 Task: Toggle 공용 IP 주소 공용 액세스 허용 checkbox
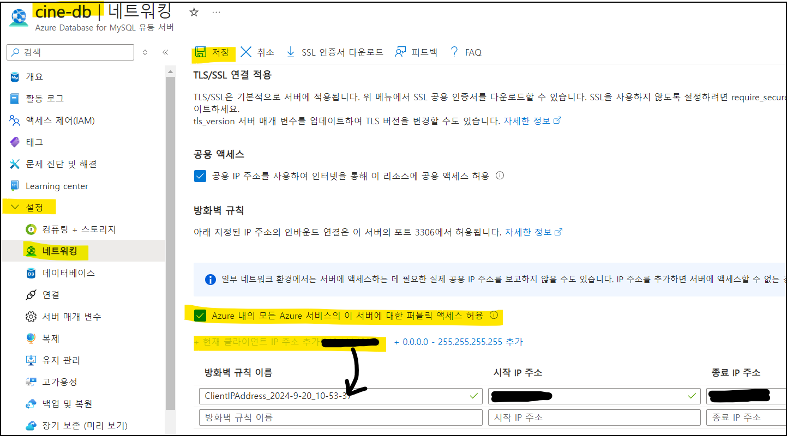[200, 176]
